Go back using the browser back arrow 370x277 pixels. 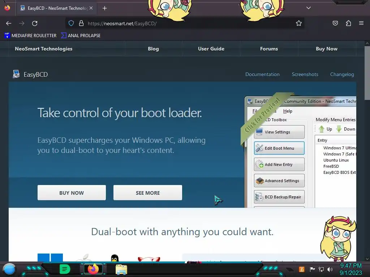9,23
